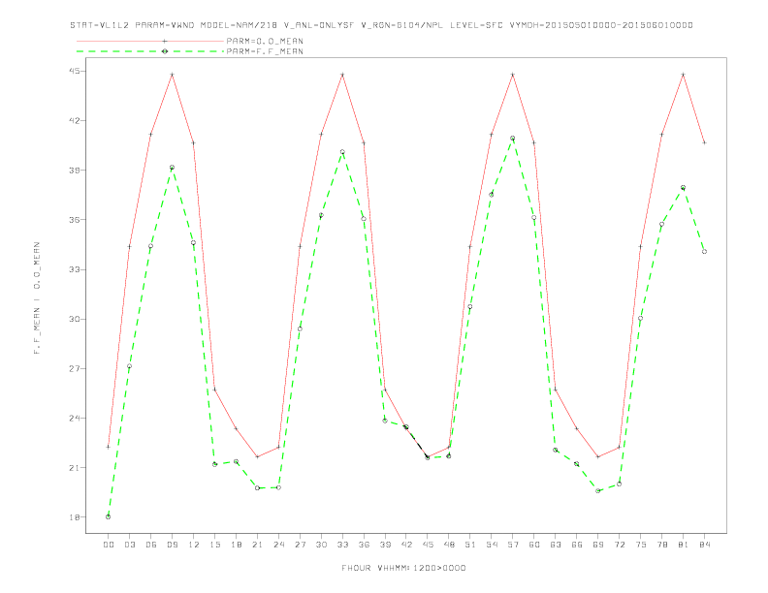768x593 pixels.
Task: Click the y-axis tick label 21
Action: click(75, 468)
